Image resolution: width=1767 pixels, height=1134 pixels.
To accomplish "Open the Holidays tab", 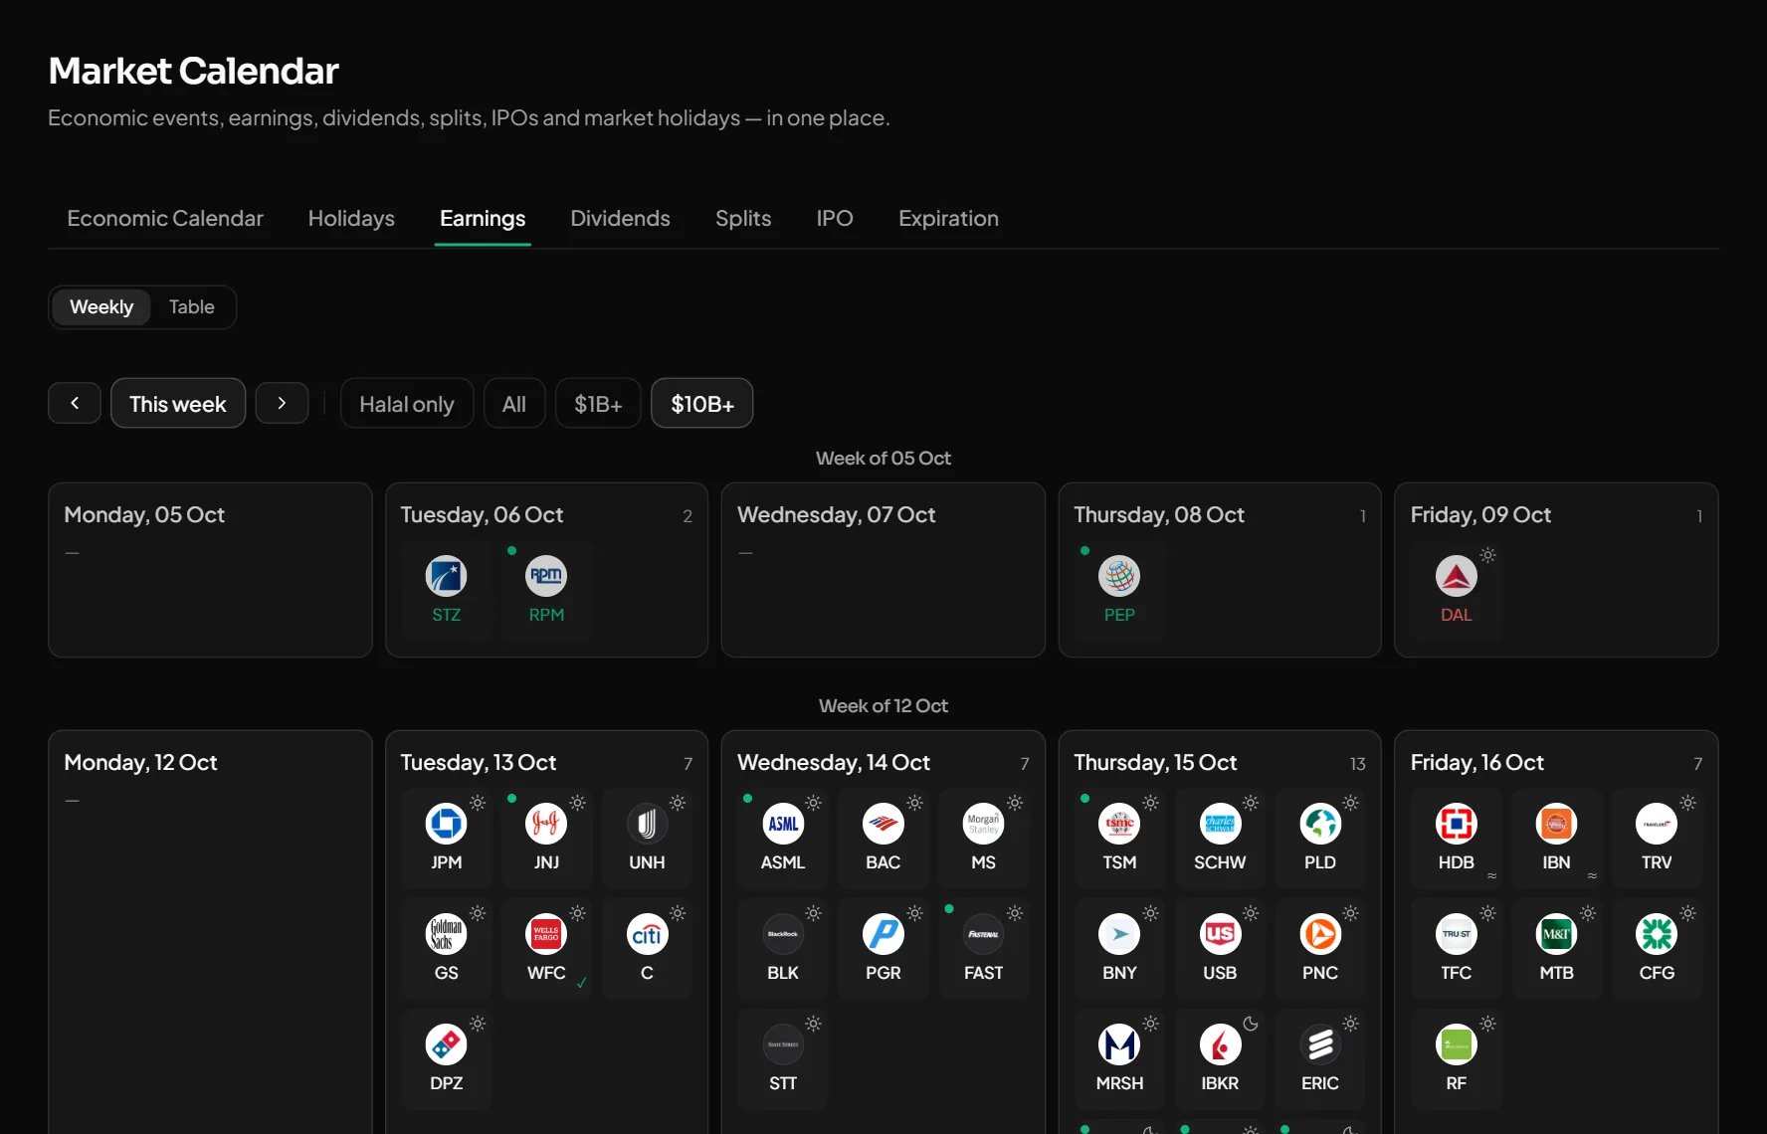I will point(351,219).
